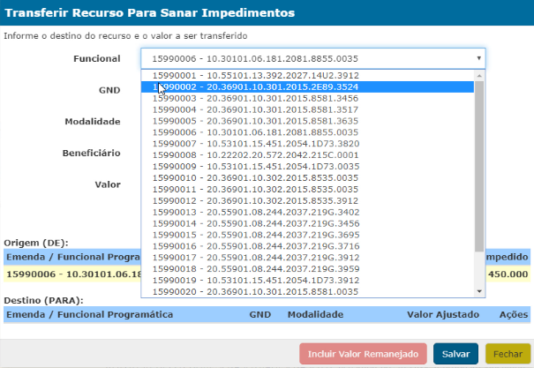Select option 15990006 in dropdown list

tap(254, 131)
